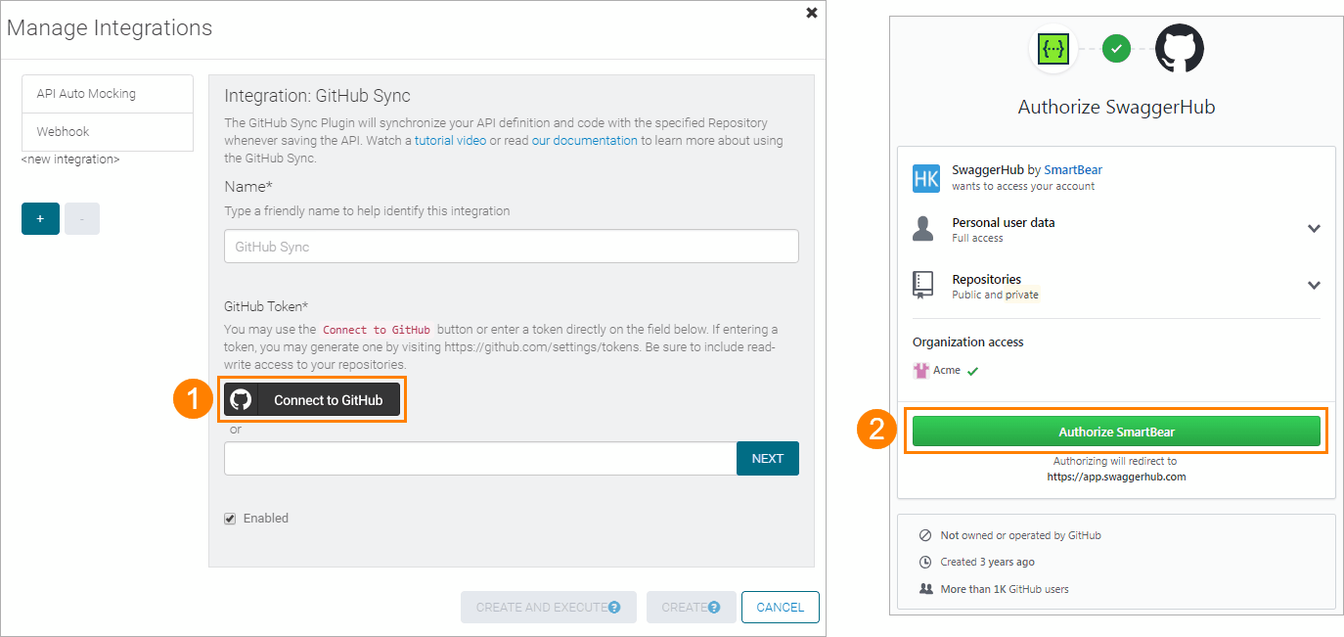1344x637 pixels.
Task: Click the green Authorize SmartBear button
Action: [x=1116, y=432]
